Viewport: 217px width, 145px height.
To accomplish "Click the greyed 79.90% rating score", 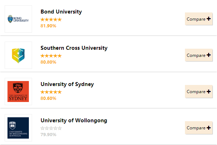I will click(48, 134).
